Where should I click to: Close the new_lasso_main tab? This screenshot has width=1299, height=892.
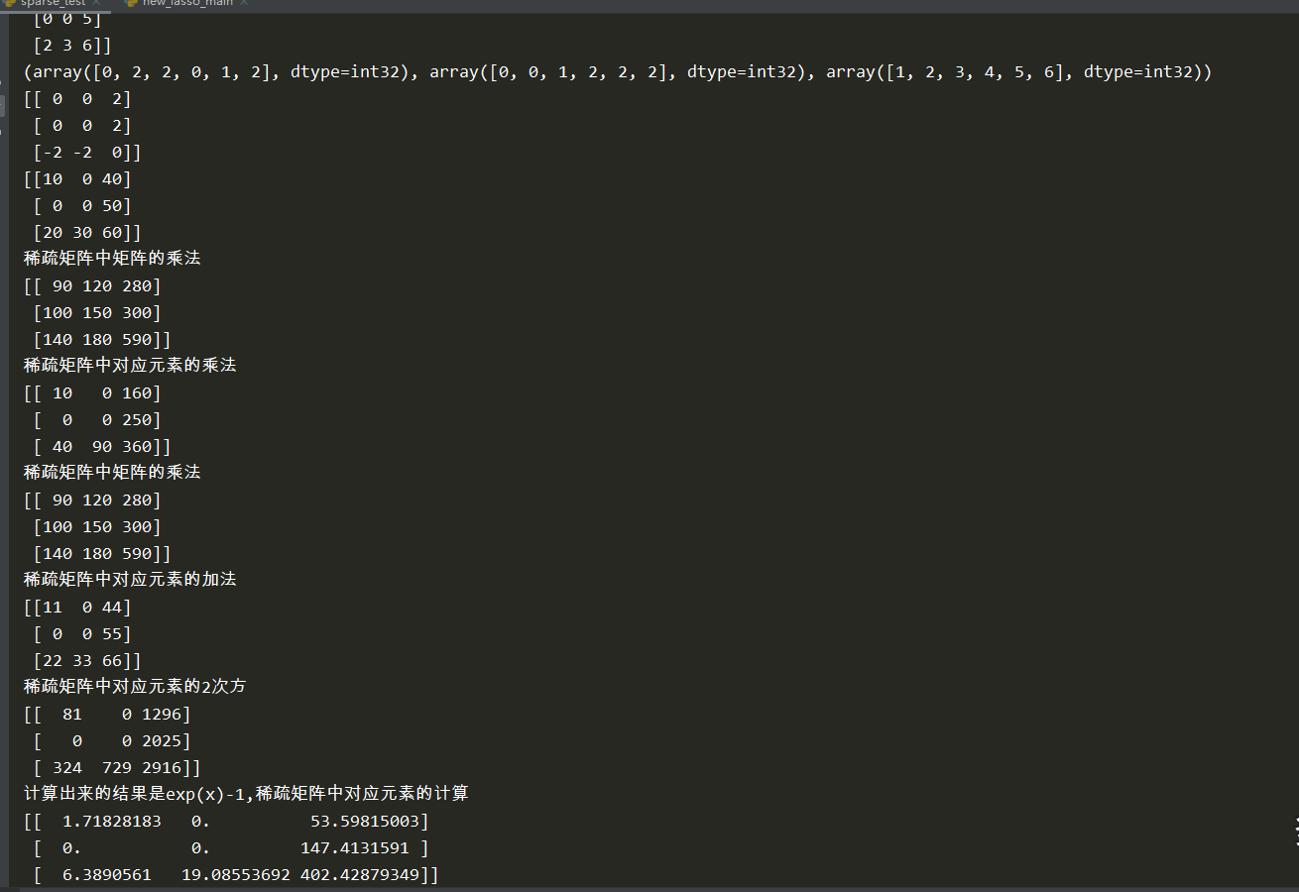tap(244, 4)
